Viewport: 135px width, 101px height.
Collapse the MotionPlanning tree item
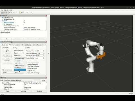click(1, 22)
